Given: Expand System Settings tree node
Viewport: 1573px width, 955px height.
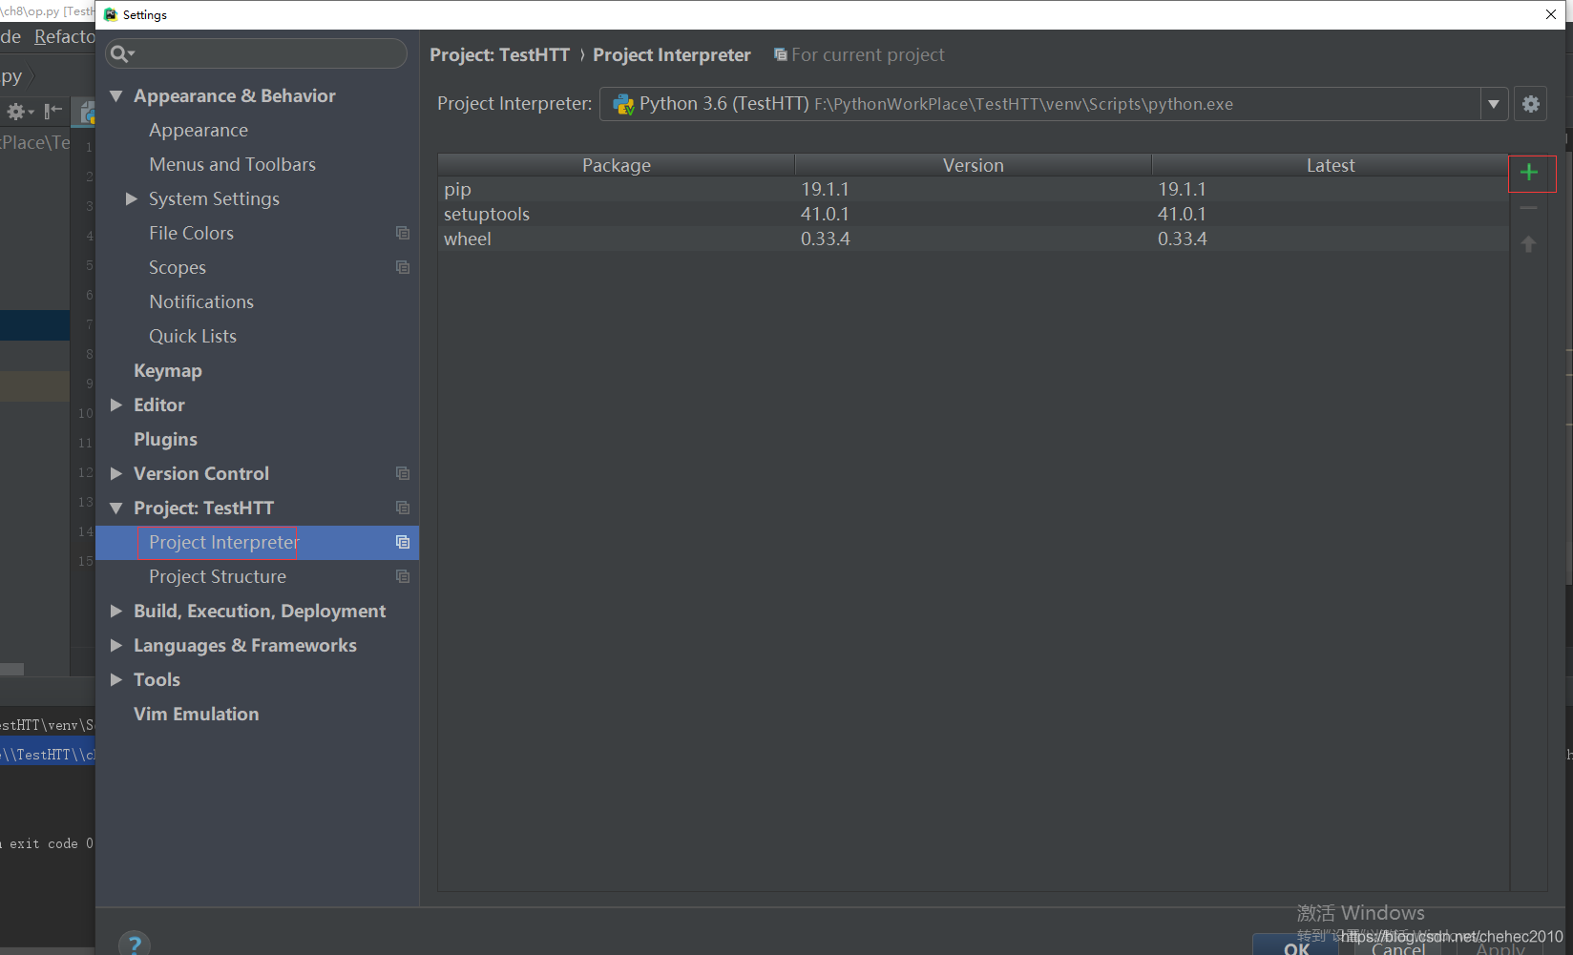Looking at the screenshot, I should pyautogui.click(x=132, y=198).
